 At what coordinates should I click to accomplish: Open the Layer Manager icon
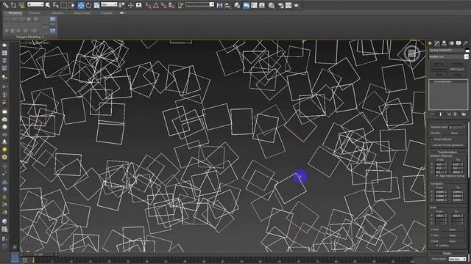click(237, 5)
